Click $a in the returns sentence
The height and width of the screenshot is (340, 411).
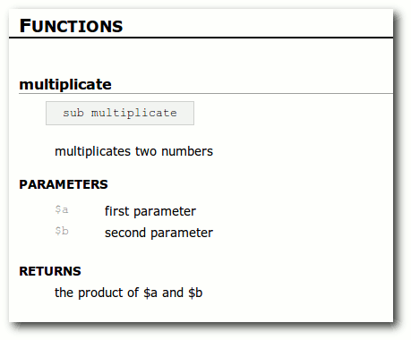pos(150,293)
